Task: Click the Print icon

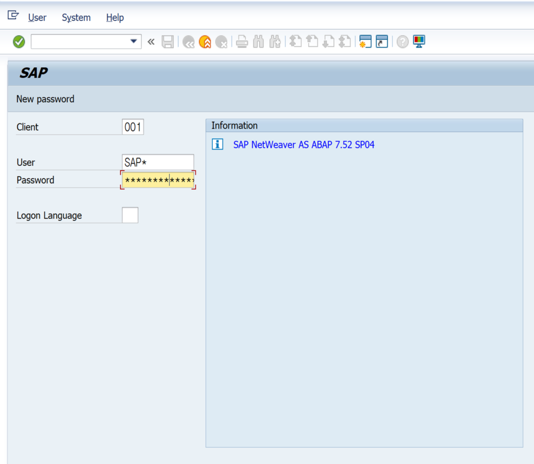Action: [242, 42]
